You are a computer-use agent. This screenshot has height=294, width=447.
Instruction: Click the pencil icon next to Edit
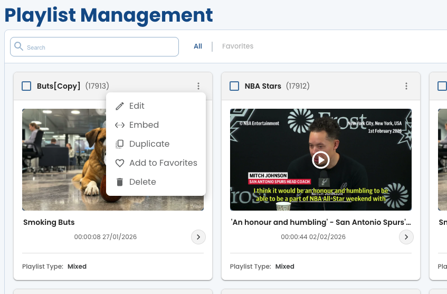click(120, 106)
